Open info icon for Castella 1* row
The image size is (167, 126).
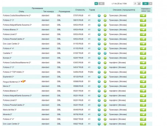(x=99, y=53)
